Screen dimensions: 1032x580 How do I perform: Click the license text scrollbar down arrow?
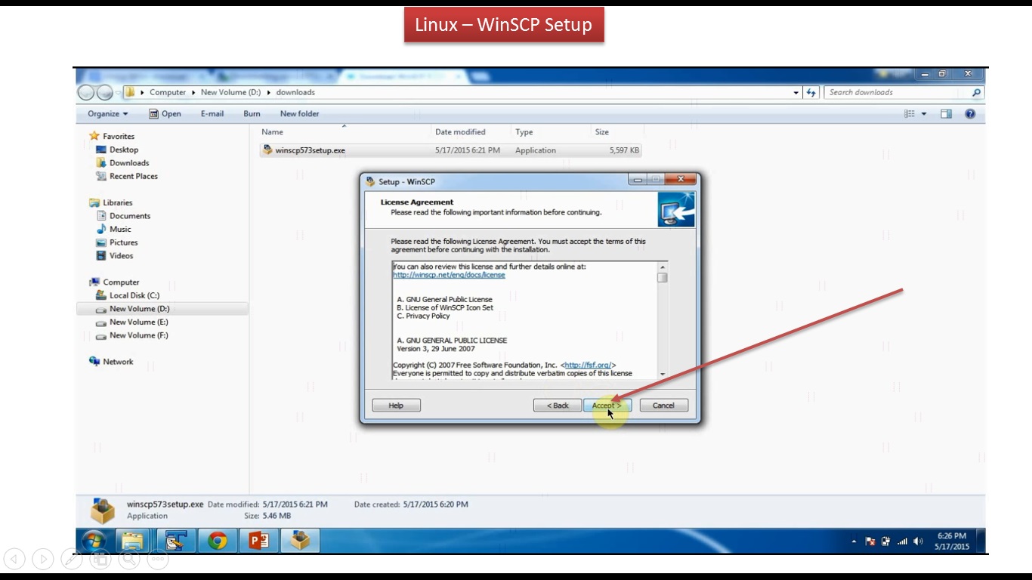click(x=663, y=374)
